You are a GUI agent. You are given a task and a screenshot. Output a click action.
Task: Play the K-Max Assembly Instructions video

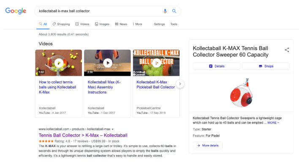[108, 63]
